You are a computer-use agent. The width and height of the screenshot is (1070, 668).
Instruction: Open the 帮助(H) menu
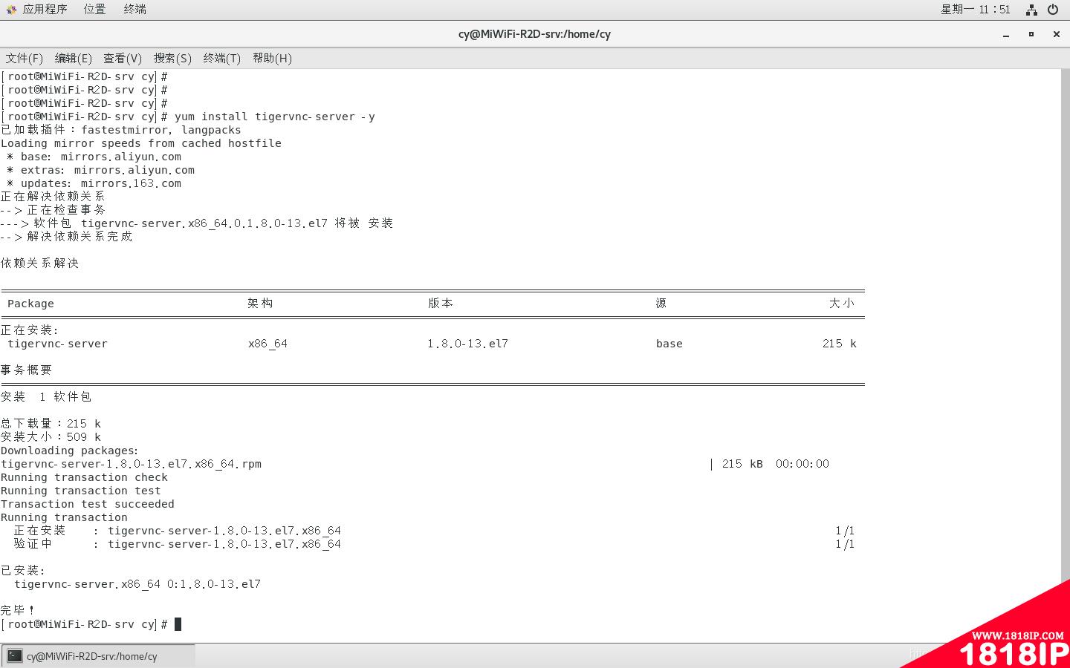tap(272, 58)
